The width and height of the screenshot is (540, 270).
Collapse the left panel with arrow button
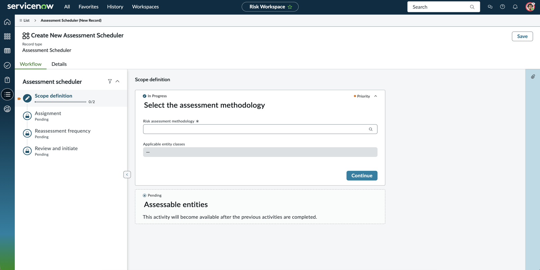tap(127, 174)
